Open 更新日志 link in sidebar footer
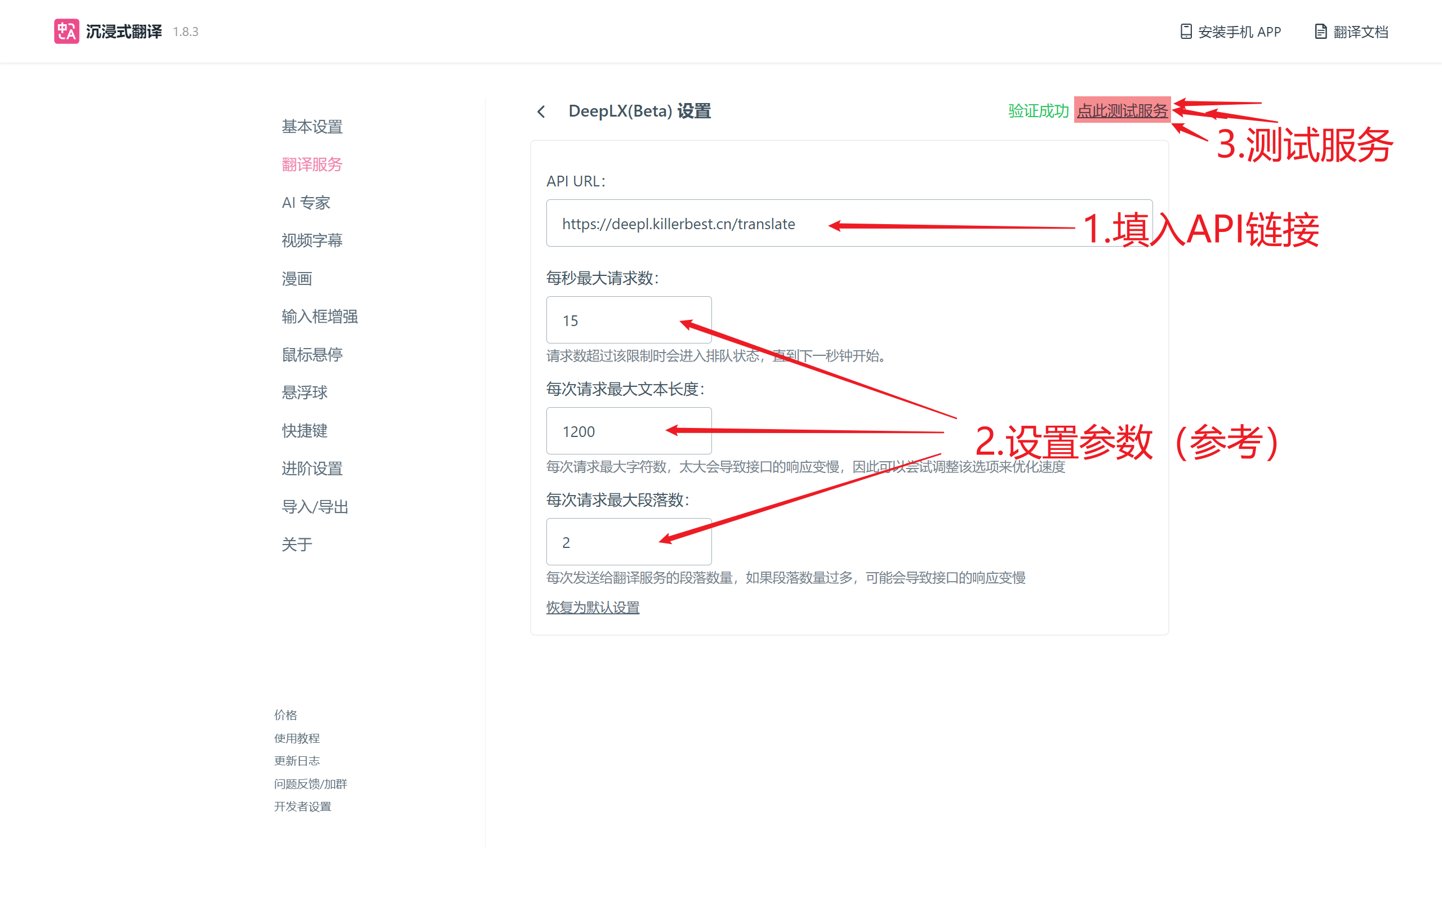The image size is (1442, 901). pyautogui.click(x=297, y=760)
